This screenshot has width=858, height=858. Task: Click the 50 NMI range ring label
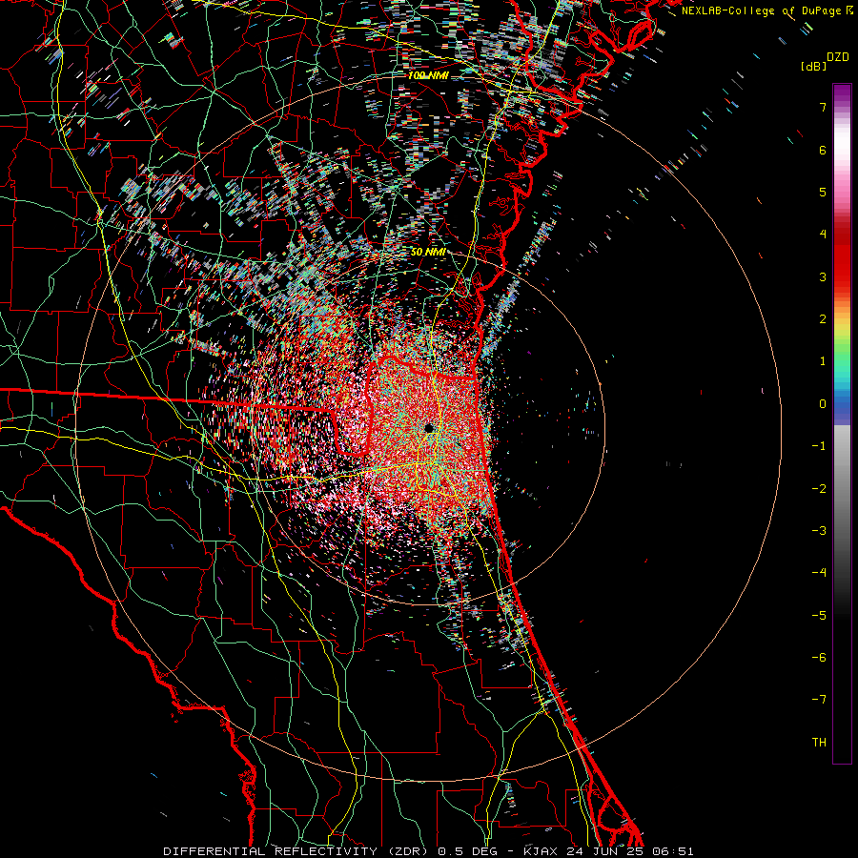tap(428, 253)
